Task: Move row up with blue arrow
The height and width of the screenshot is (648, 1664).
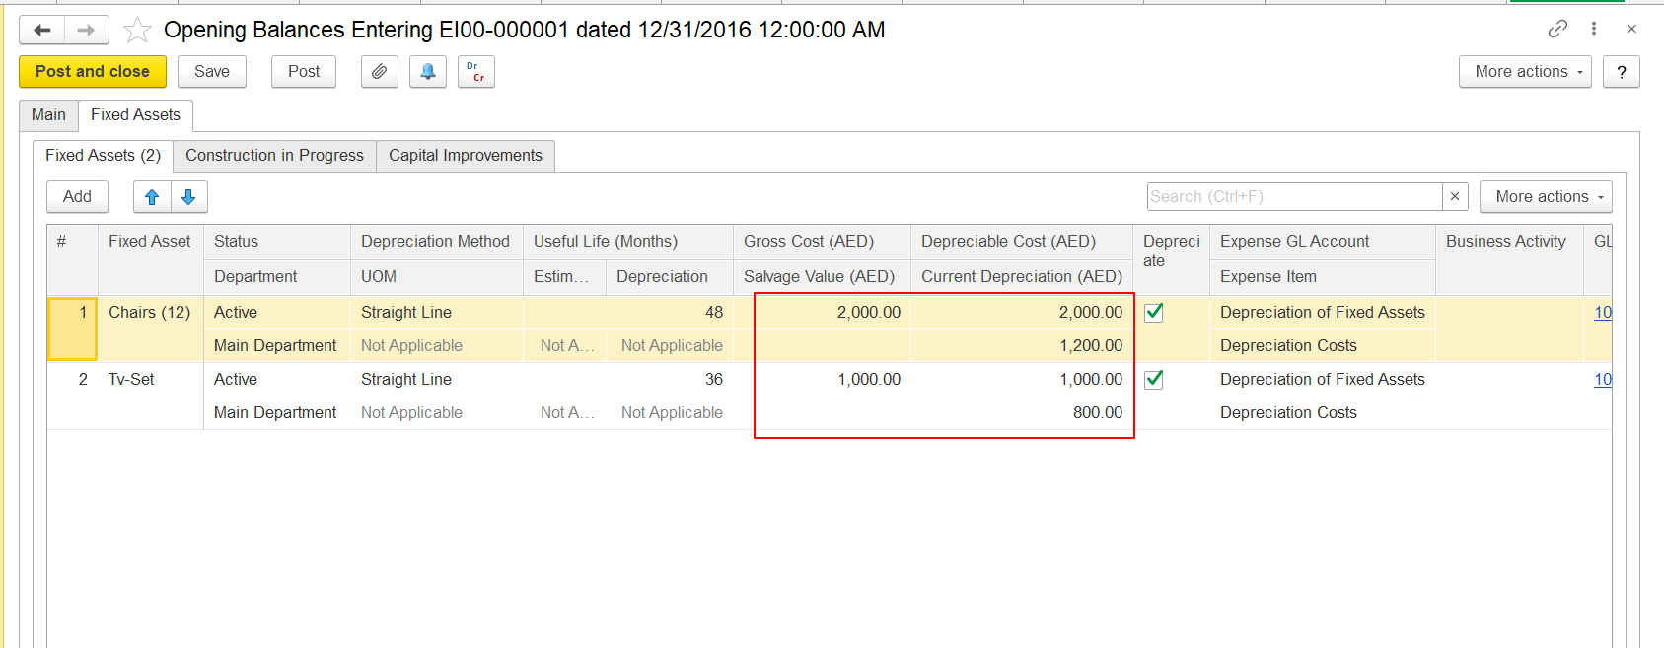Action: pyautogui.click(x=152, y=197)
